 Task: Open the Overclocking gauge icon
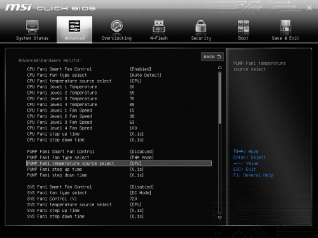click(x=116, y=27)
